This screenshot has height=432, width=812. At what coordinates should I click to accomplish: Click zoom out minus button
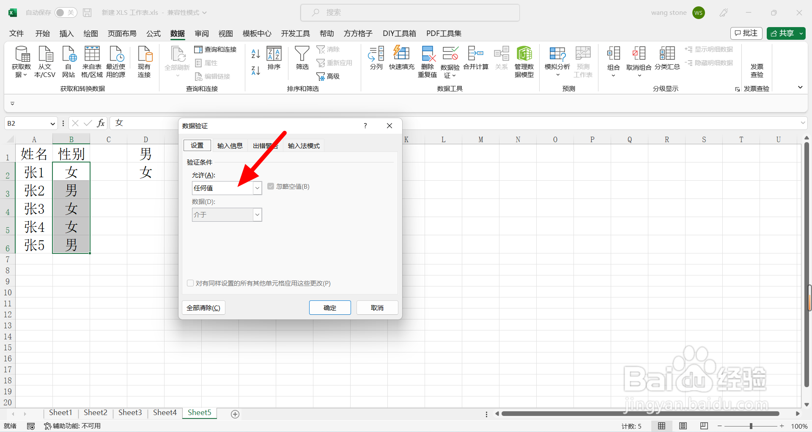719,426
